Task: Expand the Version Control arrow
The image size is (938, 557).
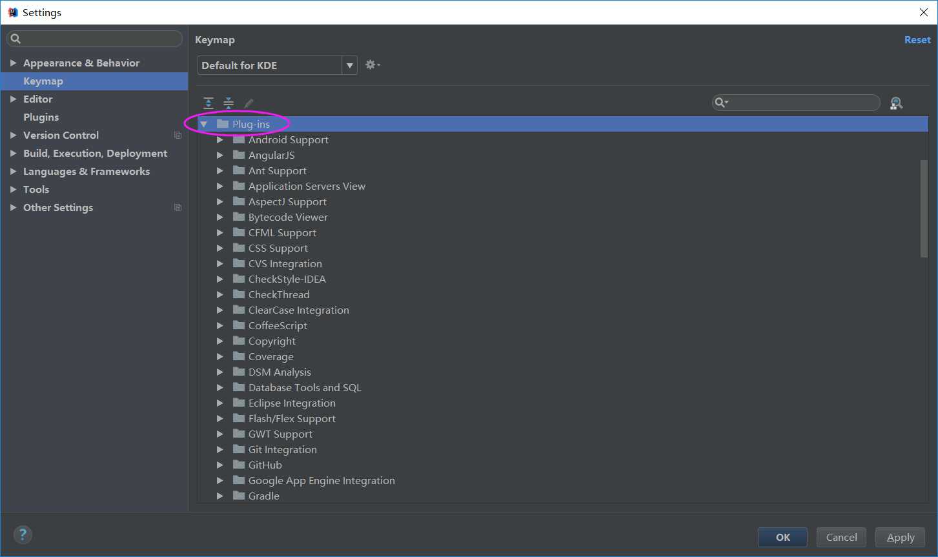Action: (x=13, y=136)
